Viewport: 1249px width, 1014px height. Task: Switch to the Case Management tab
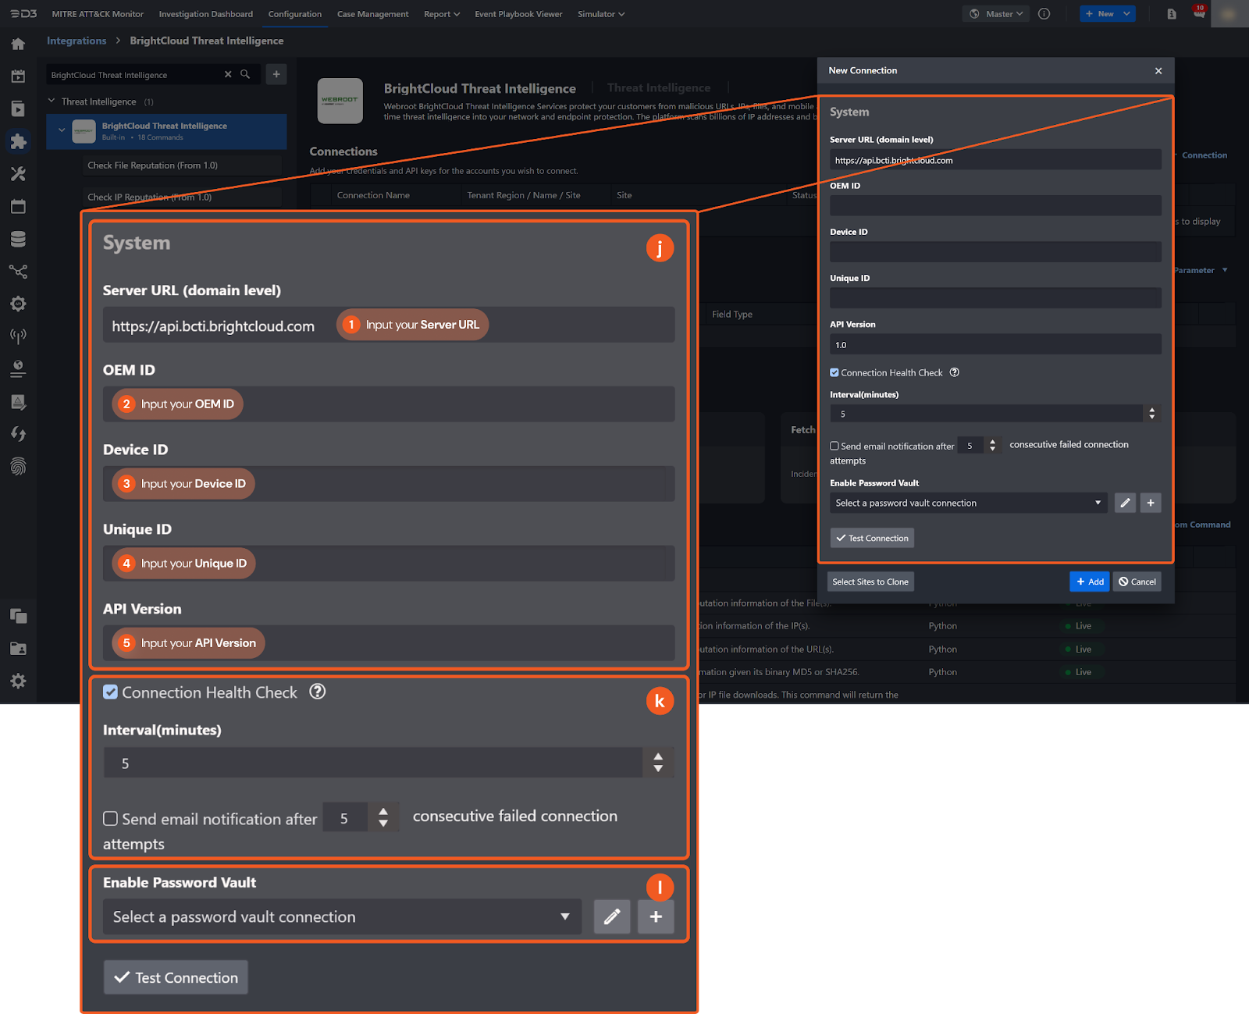click(372, 13)
